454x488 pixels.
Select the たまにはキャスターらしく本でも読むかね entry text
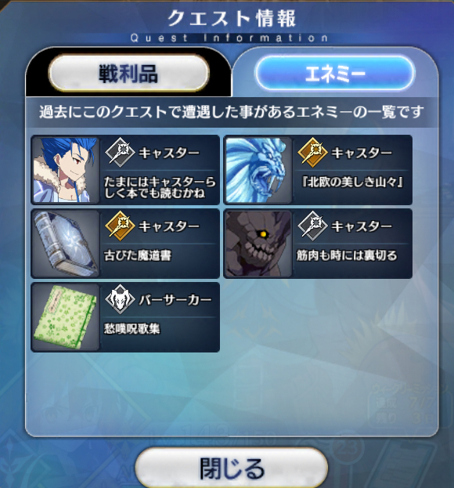[x=160, y=187]
